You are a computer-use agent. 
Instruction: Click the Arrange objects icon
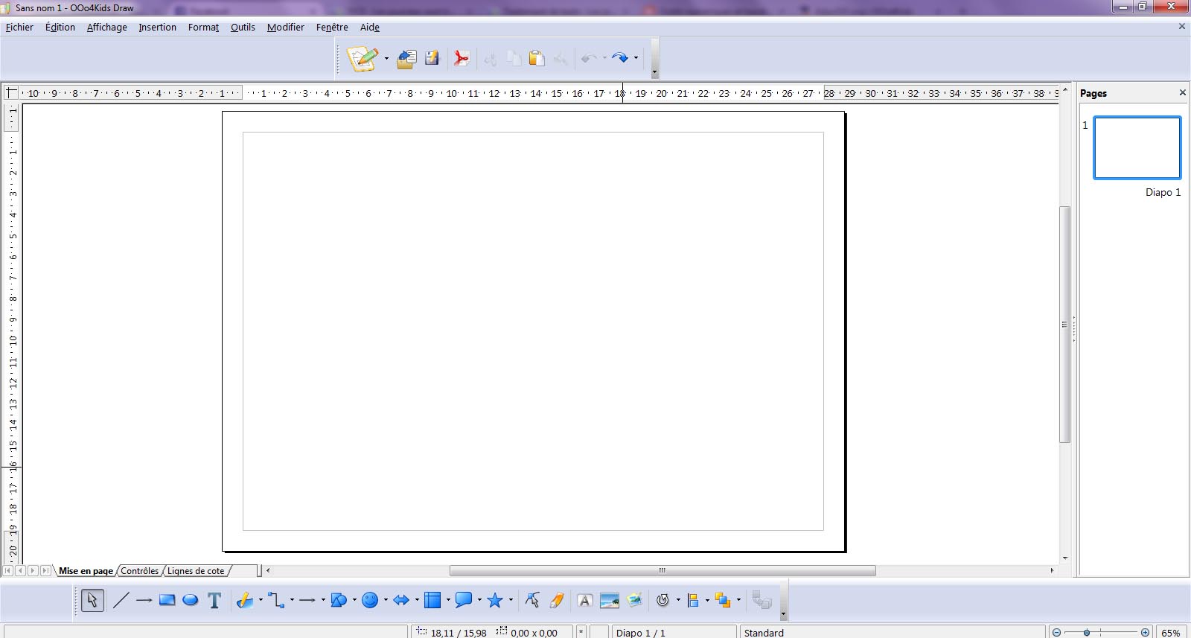pos(723,600)
